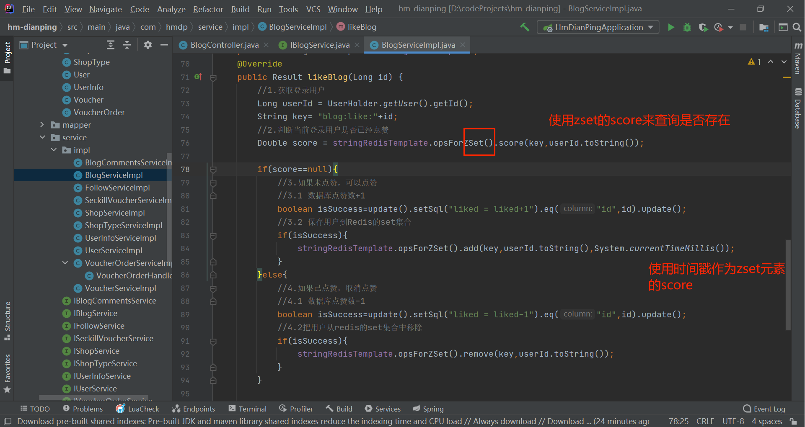
Task: Collapse all in Project panel
Action: (127, 45)
